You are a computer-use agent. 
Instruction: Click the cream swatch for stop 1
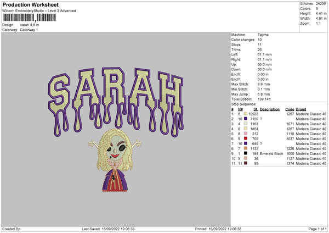[246, 113]
